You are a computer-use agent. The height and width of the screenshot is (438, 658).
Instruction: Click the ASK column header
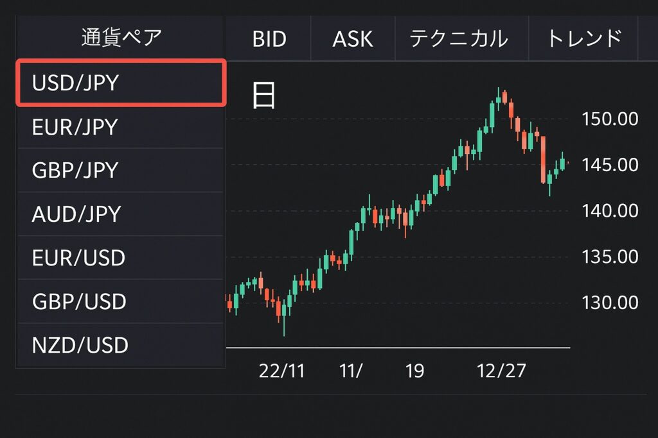click(353, 39)
